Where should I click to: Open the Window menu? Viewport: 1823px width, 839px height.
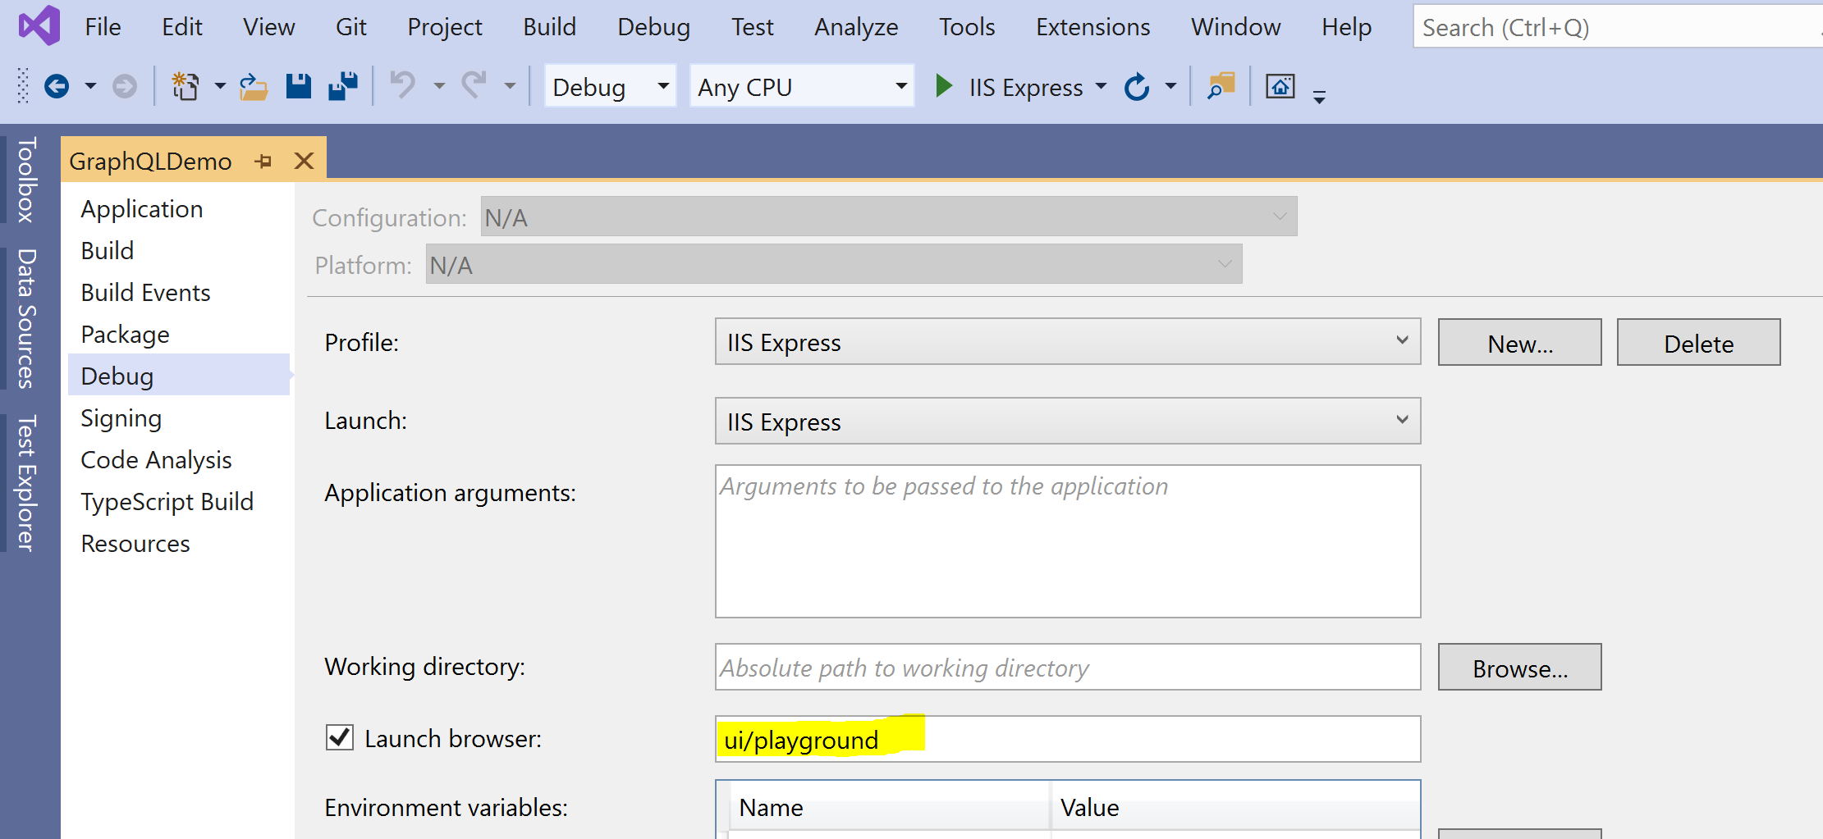pyautogui.click(x=1235, y=27)
